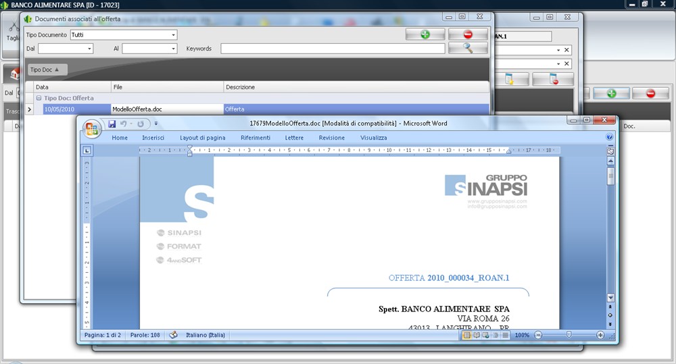The height and width of the screenshot is (364, 676).
Task: Click the document with star button
Action: coord(510,79)
